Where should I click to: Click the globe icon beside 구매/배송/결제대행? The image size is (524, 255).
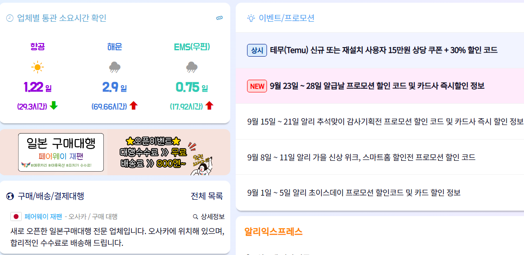[10, 196]
